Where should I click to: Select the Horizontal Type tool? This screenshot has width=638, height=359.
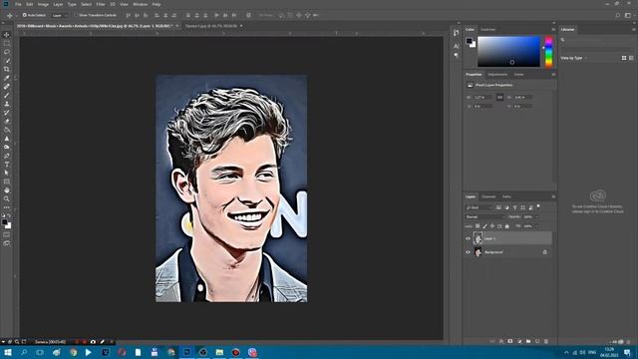point(7,165)
